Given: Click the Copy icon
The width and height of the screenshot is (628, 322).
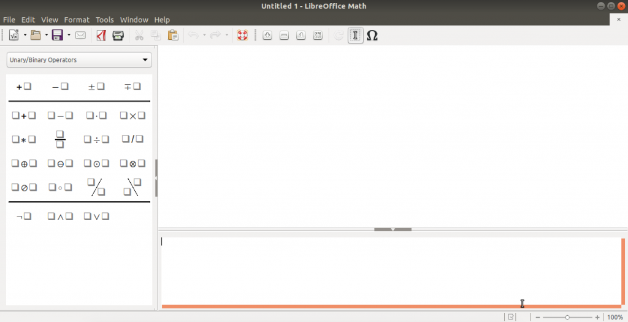Looking at the screenshot, I should 156,35.
